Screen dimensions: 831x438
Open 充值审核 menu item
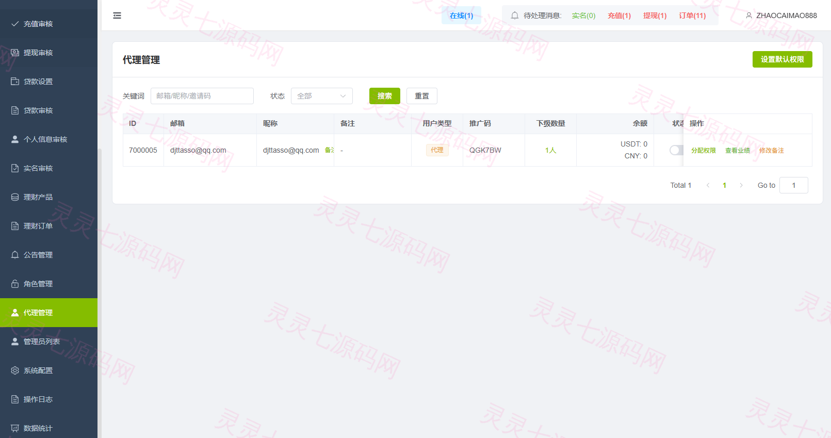click(48, 24)
